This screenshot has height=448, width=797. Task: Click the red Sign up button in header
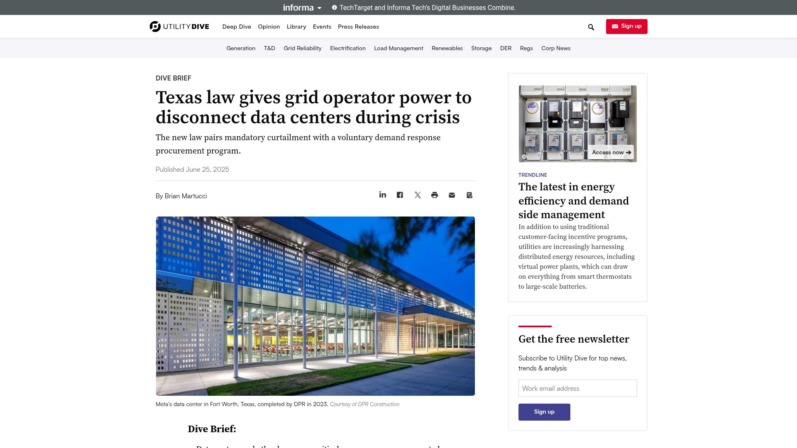[626, 26]
